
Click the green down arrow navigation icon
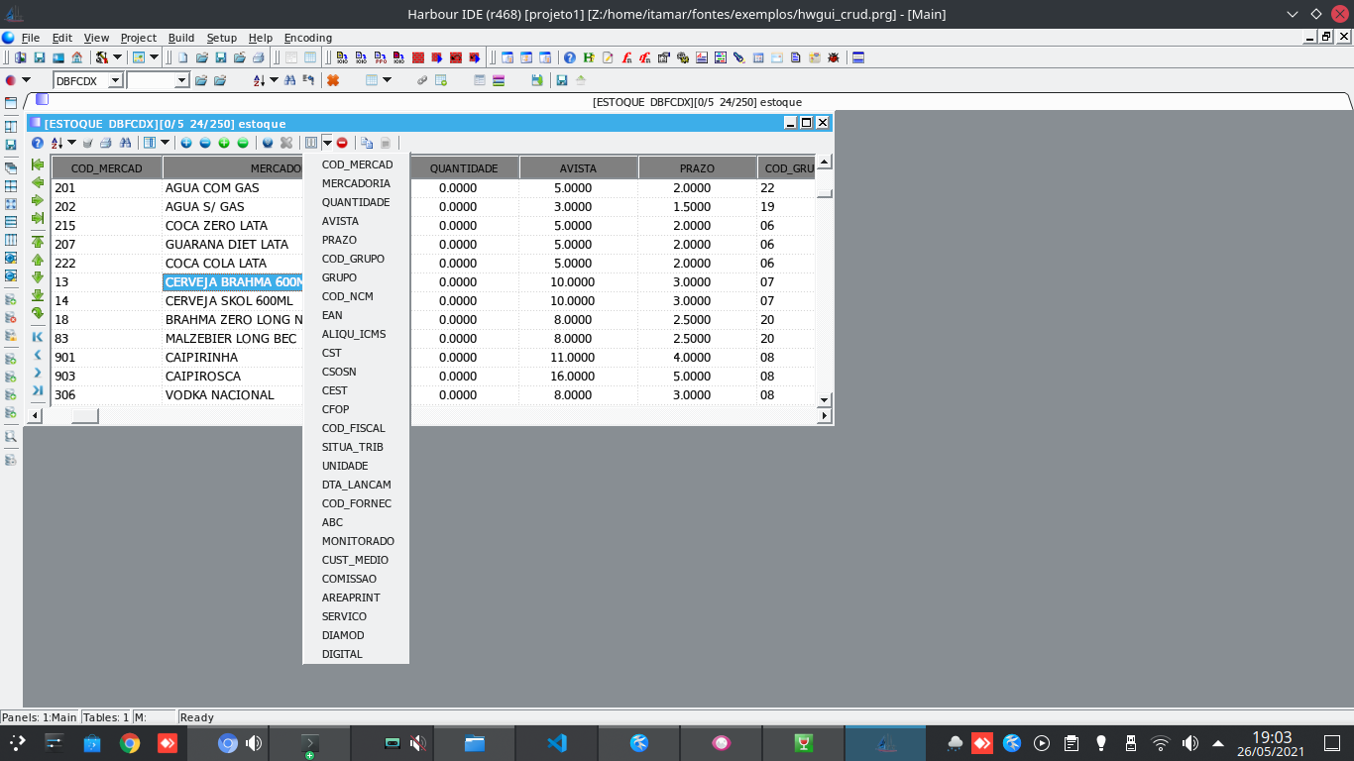(38, 277)
